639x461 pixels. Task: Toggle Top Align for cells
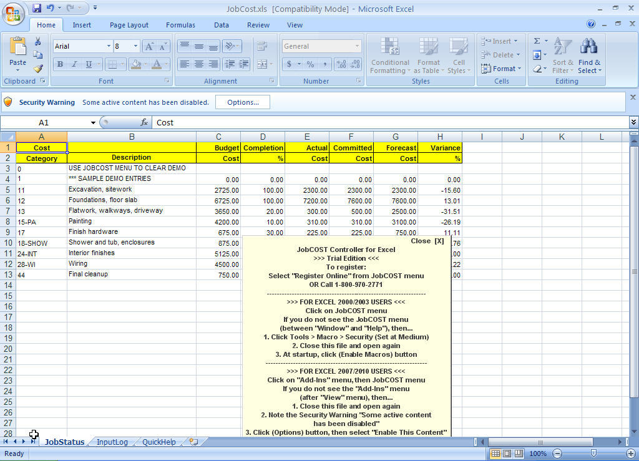coord(185,46)
